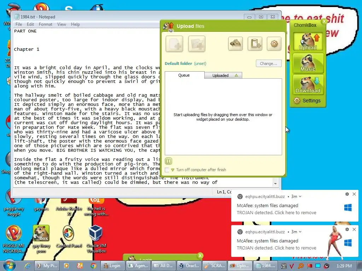The width and height of the screenshot is (362, 271).
Task: Switch to the My Pi... taskbar window
Action: click(x=47, y=266)
